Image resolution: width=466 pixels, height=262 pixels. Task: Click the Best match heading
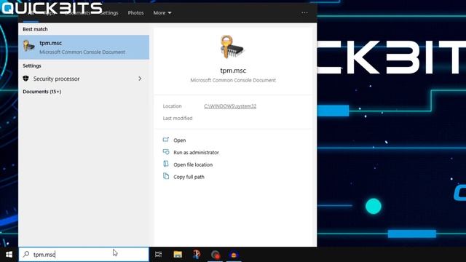pyautogui.click(x=35, y=29)
